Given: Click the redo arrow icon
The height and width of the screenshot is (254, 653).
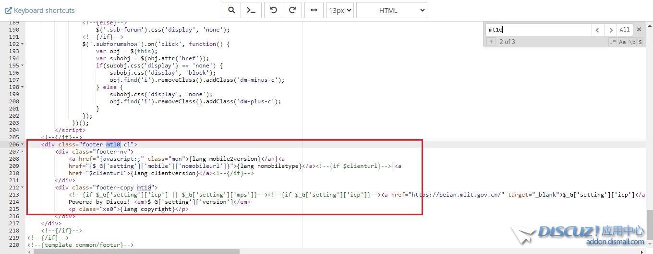Looking at the screenshot, I should click(x=292, y=10).
